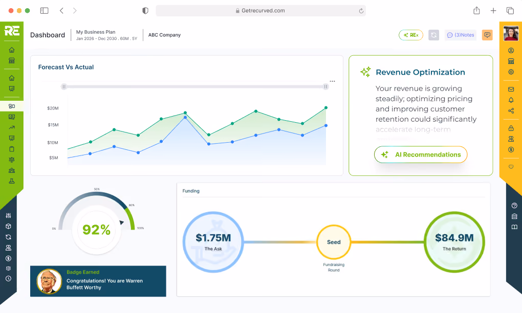Click the home icon directly below the RE logo
The image size is (522, 313).
coord(12,50)
